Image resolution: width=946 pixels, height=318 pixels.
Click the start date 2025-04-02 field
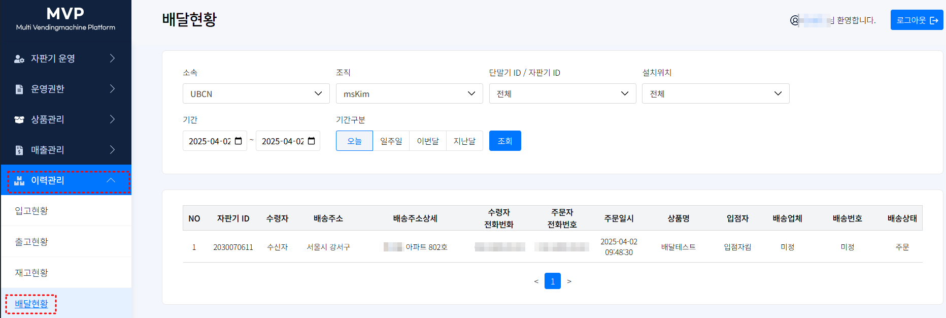(x=215, y=141)
